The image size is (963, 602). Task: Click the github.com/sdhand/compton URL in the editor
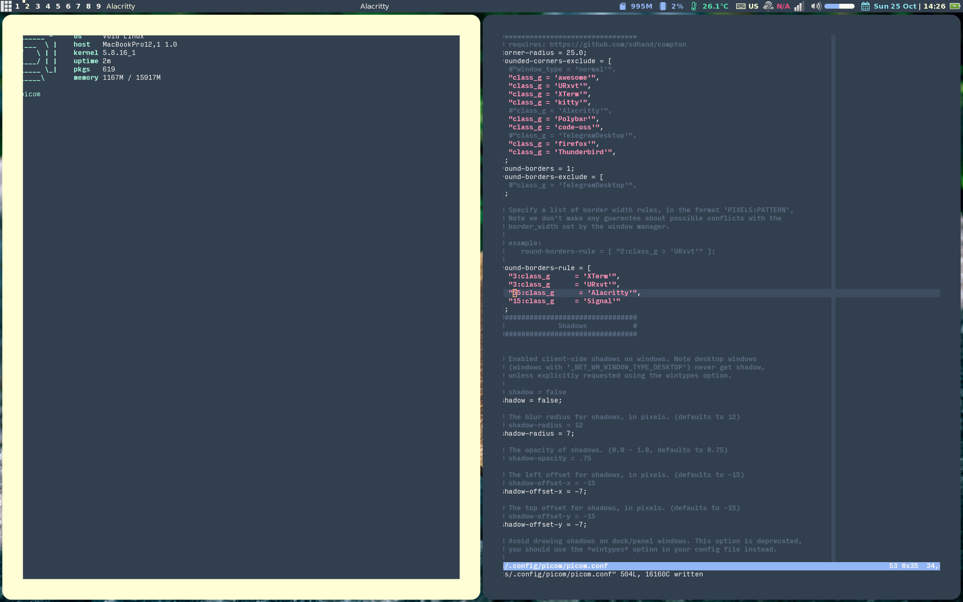pos(618,45)
